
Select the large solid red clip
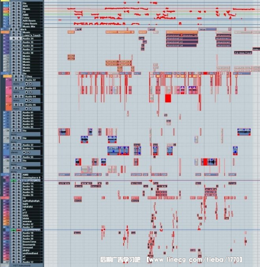click(x=168, y=98)
